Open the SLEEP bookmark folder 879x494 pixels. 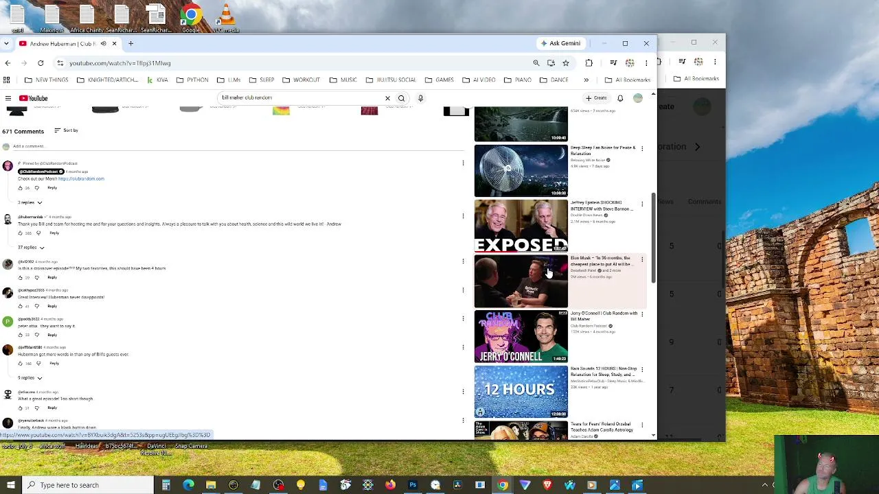click(x=261, y=80)
